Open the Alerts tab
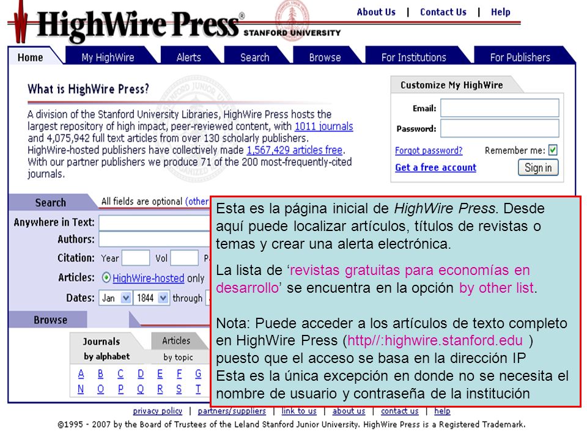The image size is (587, 440). point(189,57)
